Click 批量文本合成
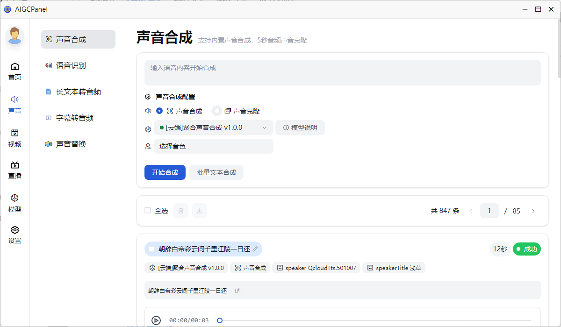The height and width of the screenshot is (327, 561). tap(216, 172)
